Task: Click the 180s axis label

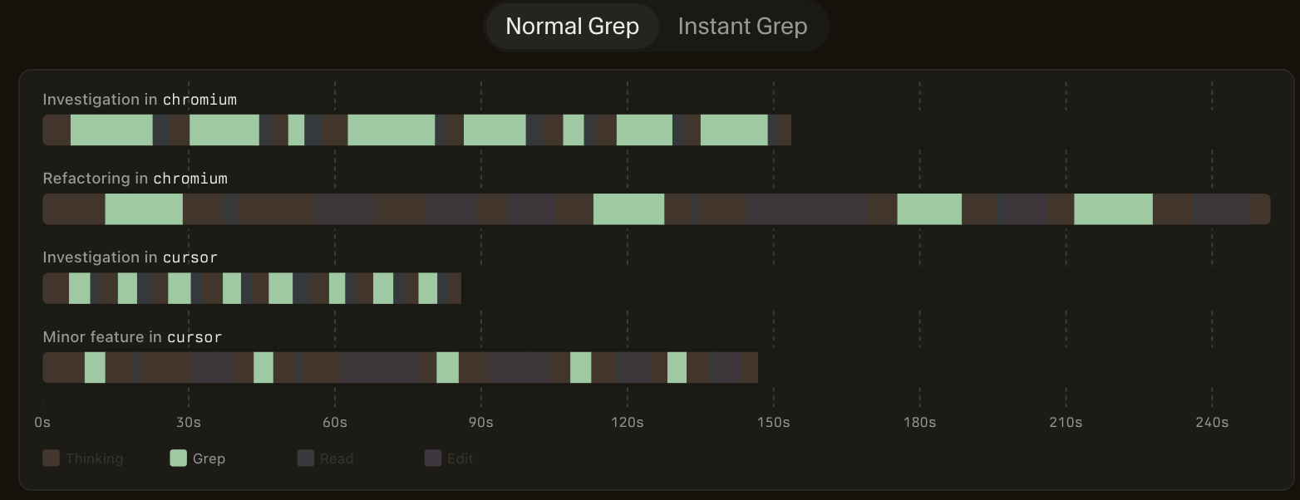Action: point(919,423)
